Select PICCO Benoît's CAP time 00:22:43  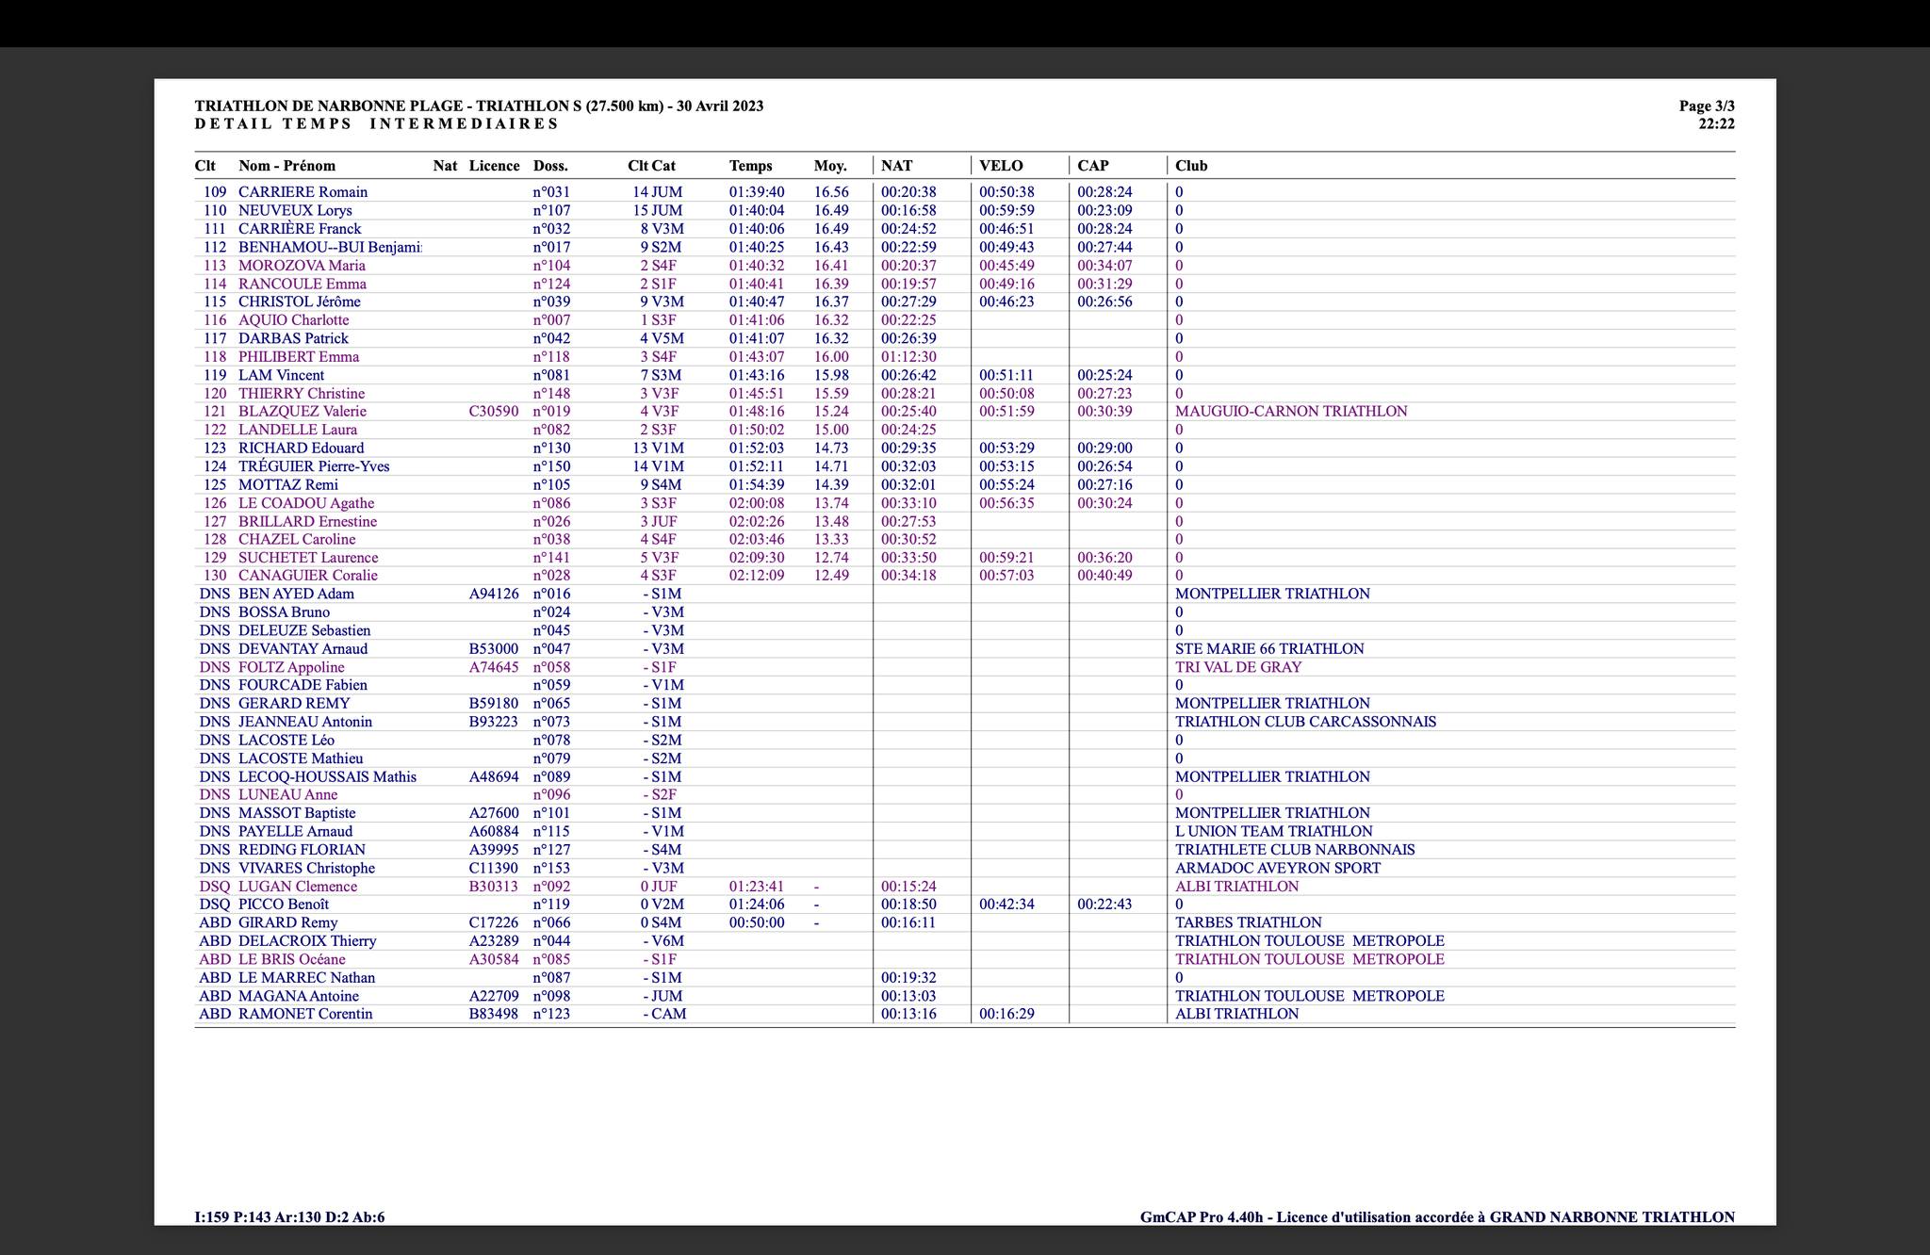pyautogui.click(x=1104, y=905)
